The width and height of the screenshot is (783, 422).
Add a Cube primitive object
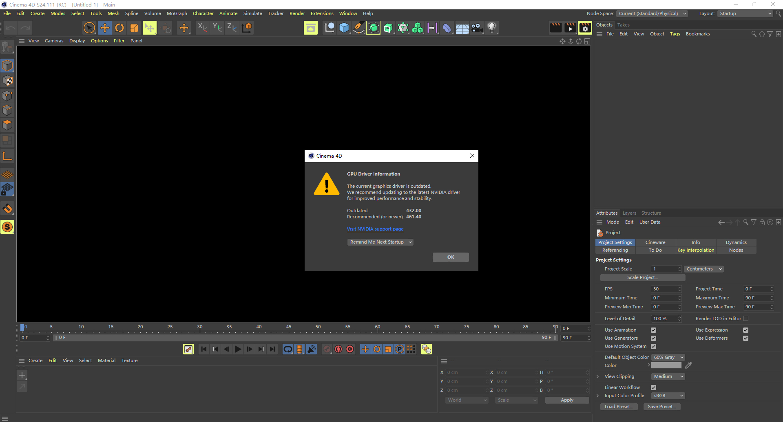(x=344, y=28)
